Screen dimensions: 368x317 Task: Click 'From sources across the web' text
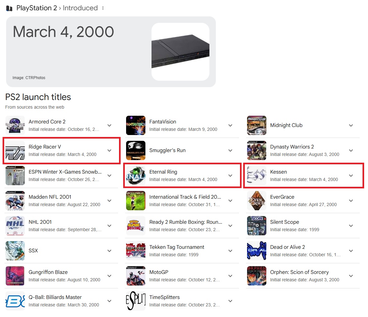(x=35, y=107)
